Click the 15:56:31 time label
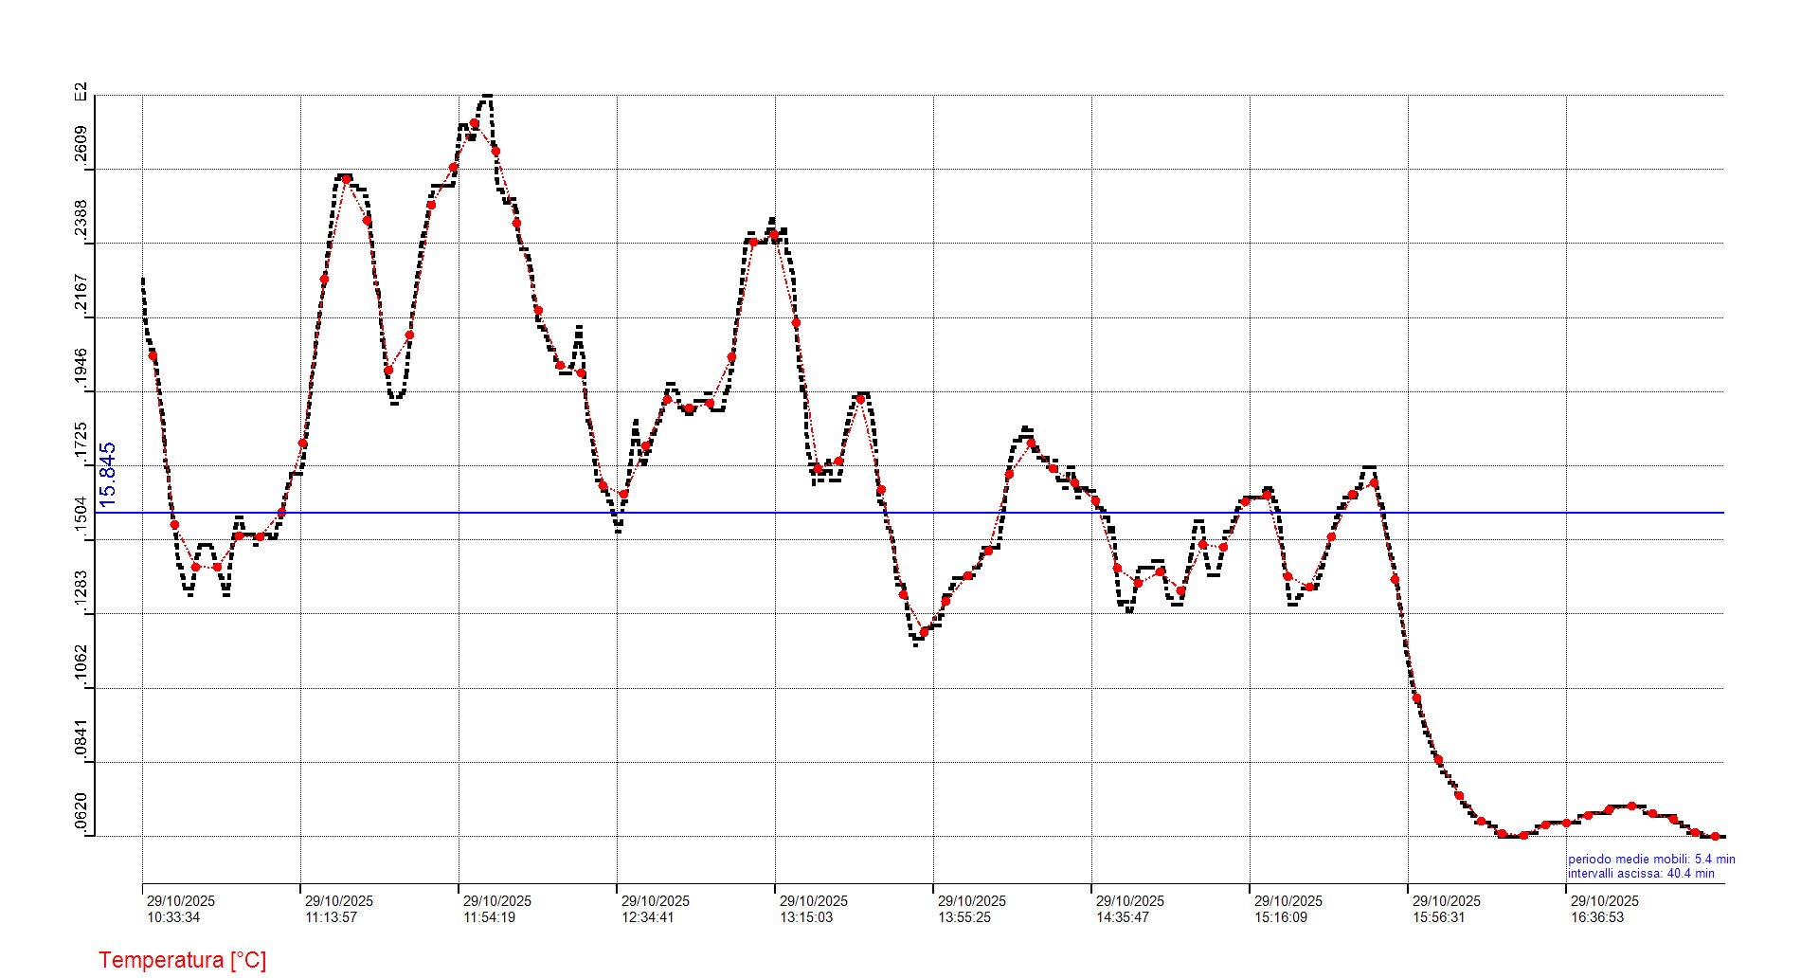Image resolution: width=1819 pixels, height=978 pixels. click(x=1439, y=917)
